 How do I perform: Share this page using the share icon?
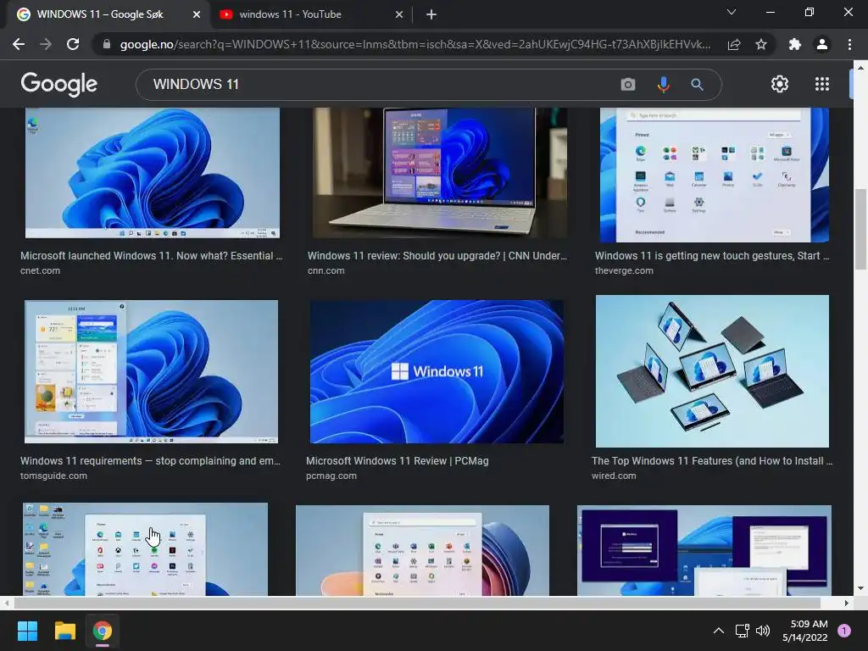point(734,44)
